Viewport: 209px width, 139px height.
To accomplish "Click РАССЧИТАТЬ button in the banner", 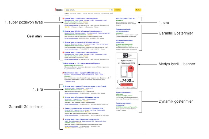I will pyautogui.click(x=127, y=85).
